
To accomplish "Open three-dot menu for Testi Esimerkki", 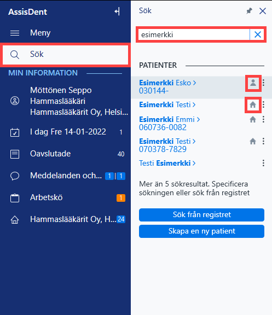I will tap(263, 163).
